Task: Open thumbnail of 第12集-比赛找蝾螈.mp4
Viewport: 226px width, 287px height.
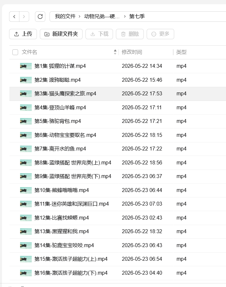Action: (26, 218)
